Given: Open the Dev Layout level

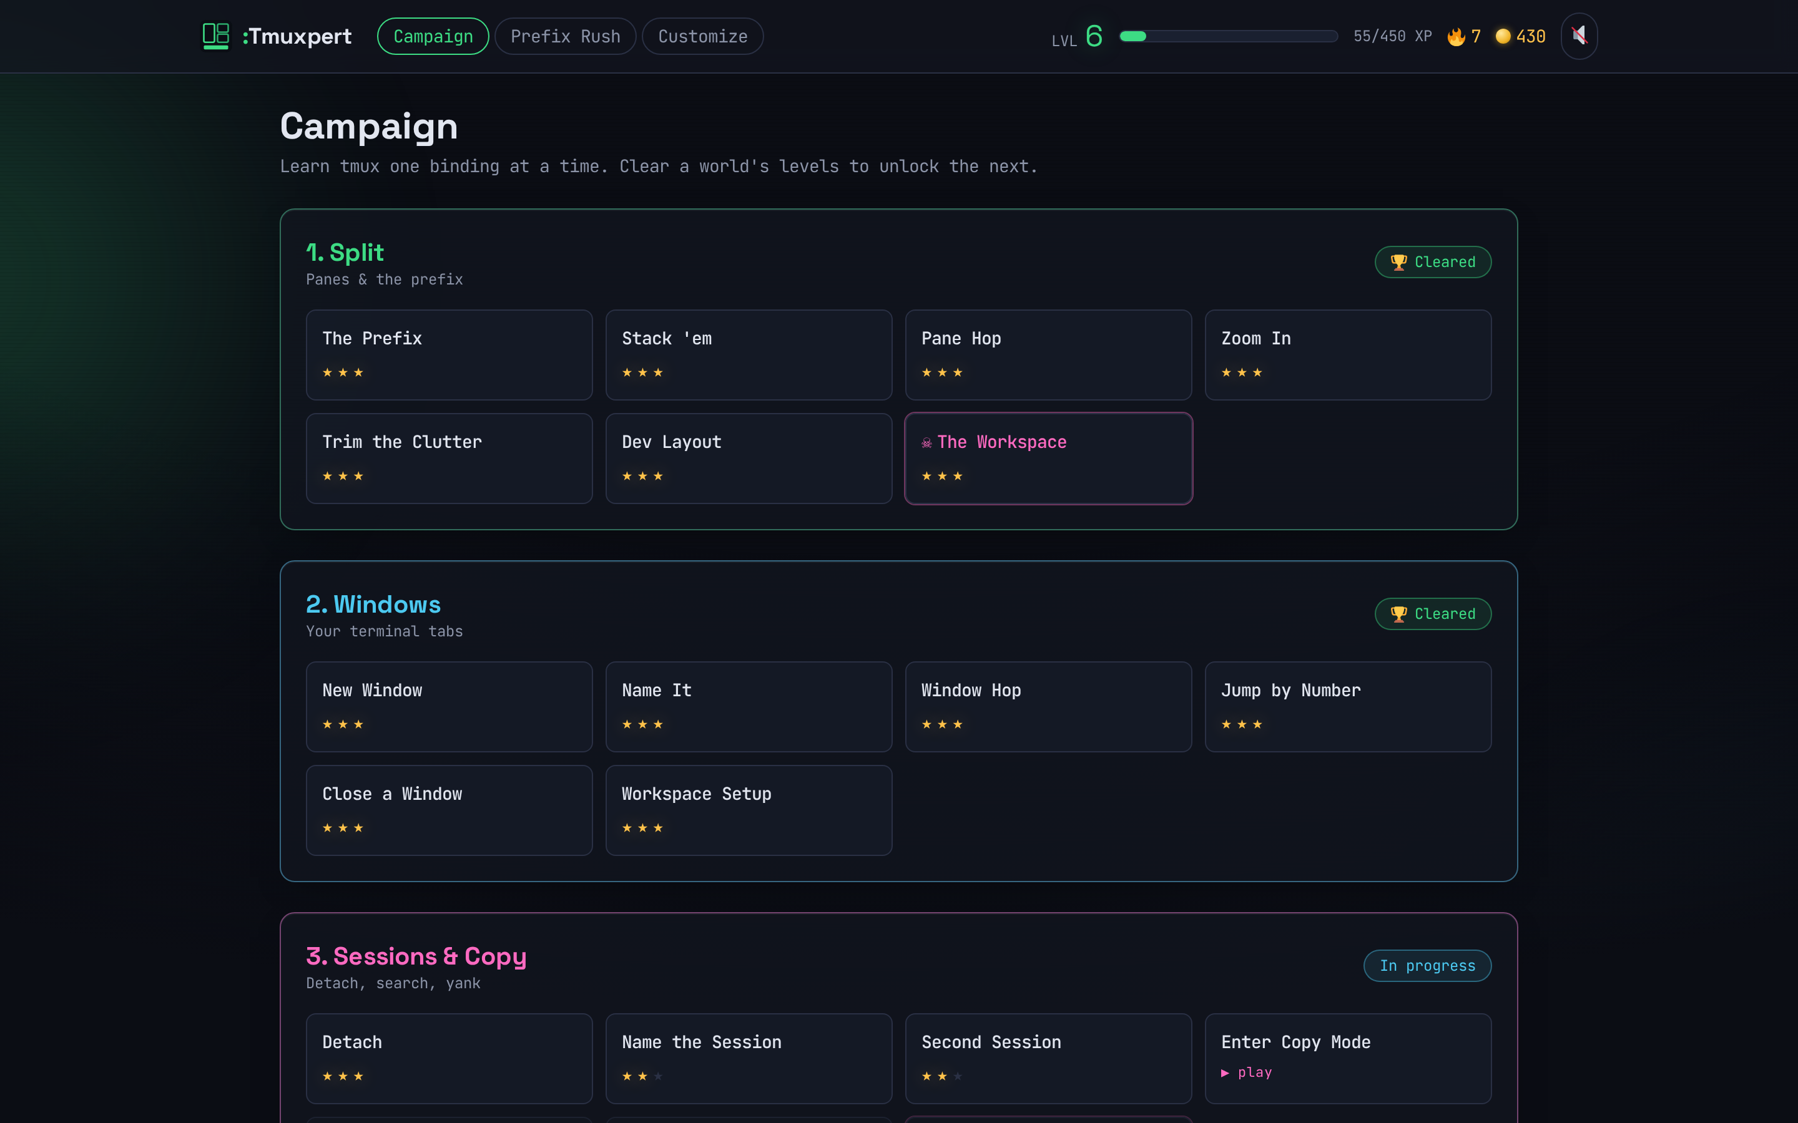Looking at the screenshot, I should point(749,459).
